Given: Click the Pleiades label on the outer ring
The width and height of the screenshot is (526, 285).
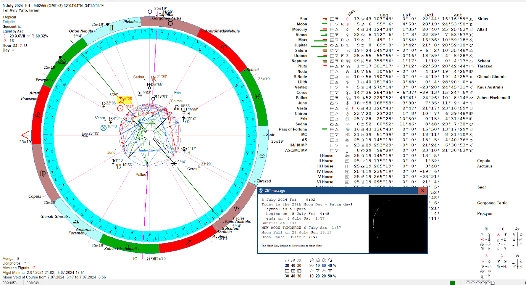Looking at the screenshot, I should (131, 22).
